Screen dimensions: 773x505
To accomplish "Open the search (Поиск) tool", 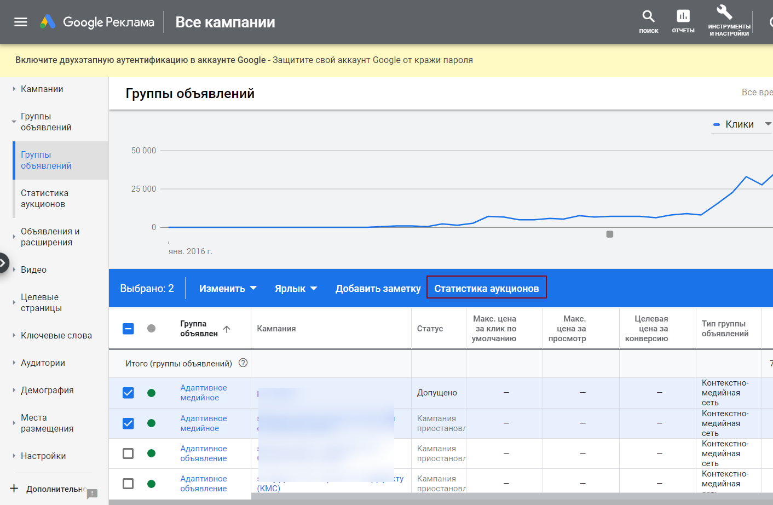I will pos(649,21).
